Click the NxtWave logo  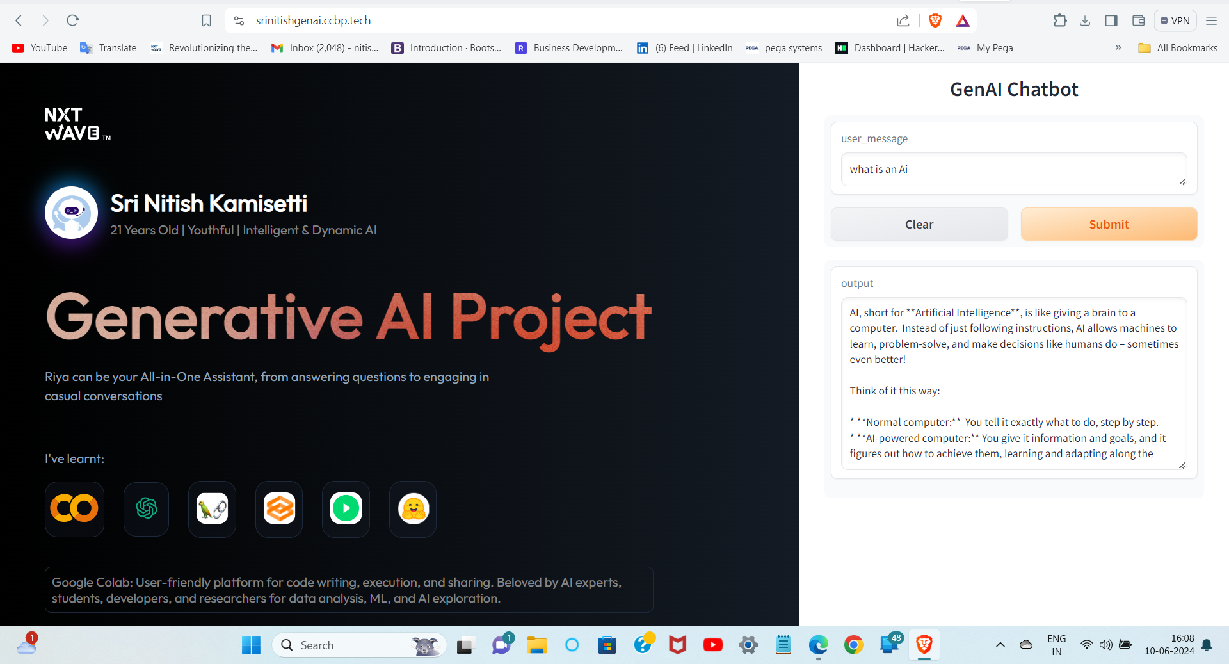[x=77, y=124]
